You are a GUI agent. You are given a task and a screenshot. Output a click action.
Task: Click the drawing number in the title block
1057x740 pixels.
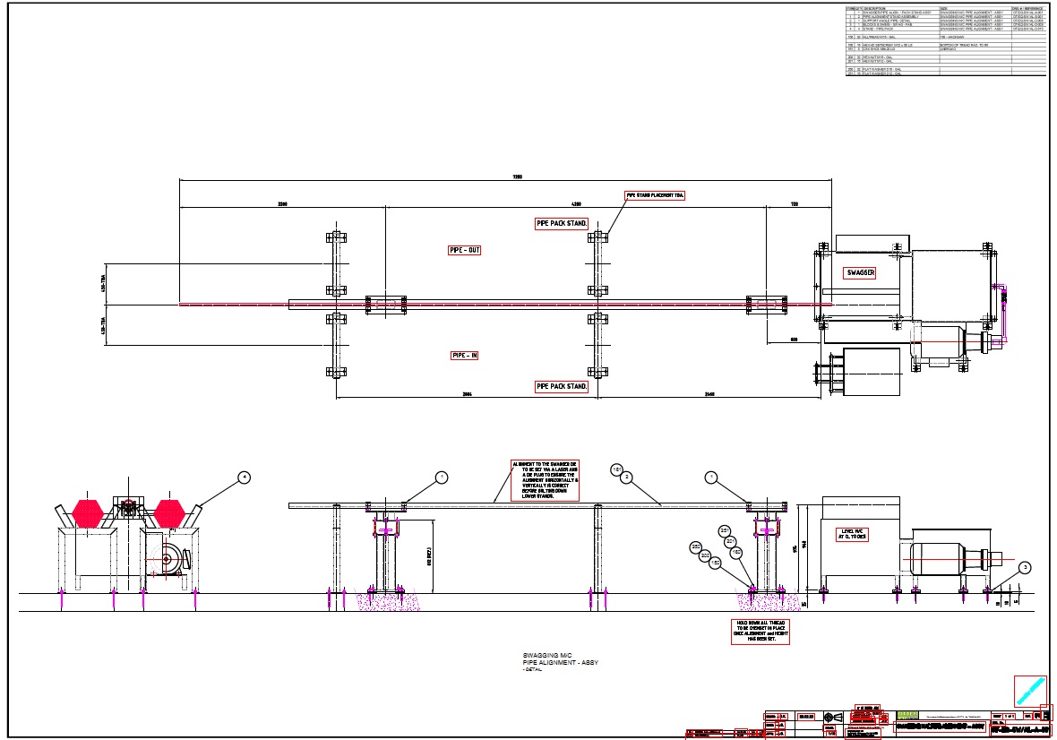(x=1019, y=727)
